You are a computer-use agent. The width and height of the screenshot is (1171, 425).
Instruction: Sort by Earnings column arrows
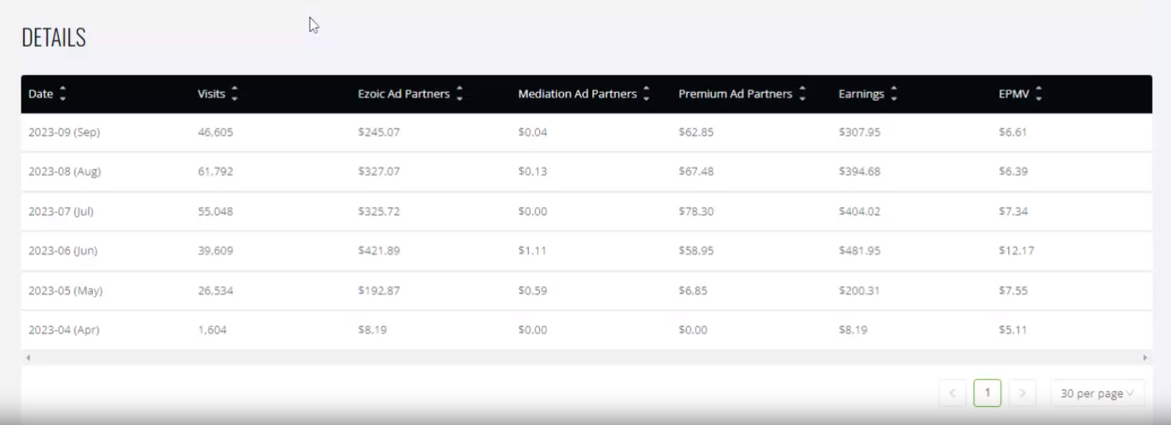[894, 94]
